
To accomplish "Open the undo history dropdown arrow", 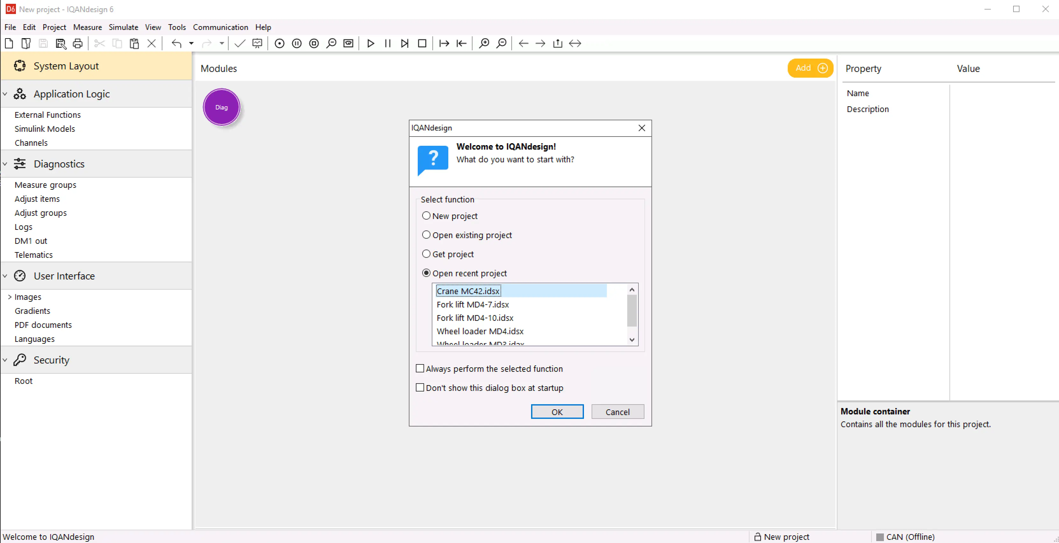I will [x=191, y=43].
